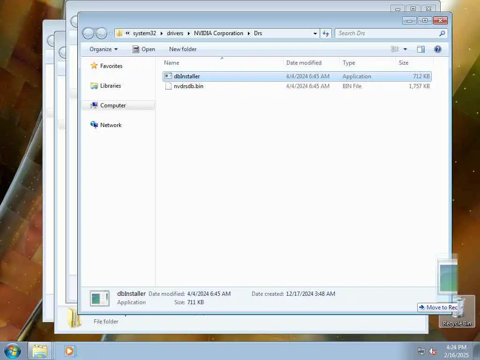480x360 pixels.
Task: Click the Show desktop strip on taskbar
Action: (476, 351)
